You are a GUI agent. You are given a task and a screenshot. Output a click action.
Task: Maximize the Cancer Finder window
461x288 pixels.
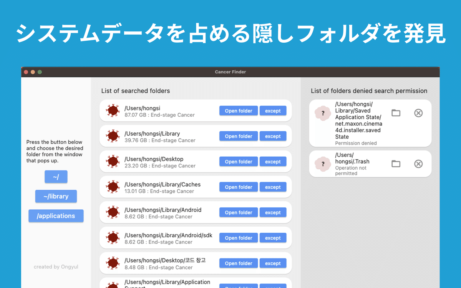tap(40, 72)
